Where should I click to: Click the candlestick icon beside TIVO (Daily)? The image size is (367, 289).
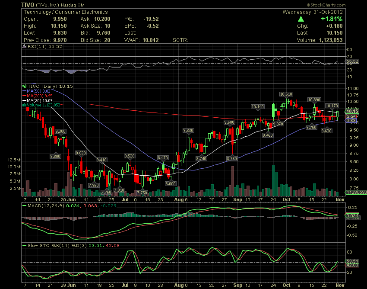(24, 87)
